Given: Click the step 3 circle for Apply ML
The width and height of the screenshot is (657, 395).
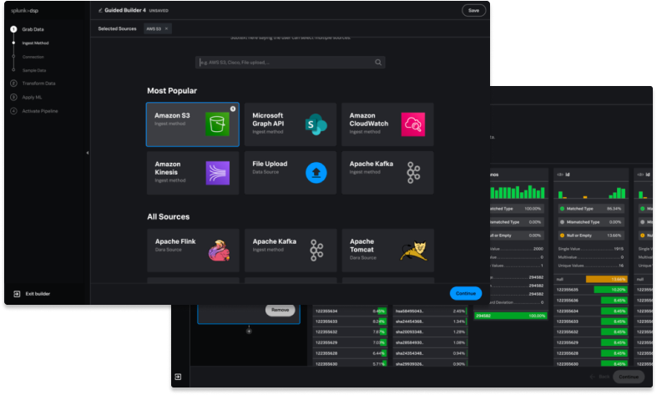Looking at the screenshot, I should [13, 97].
